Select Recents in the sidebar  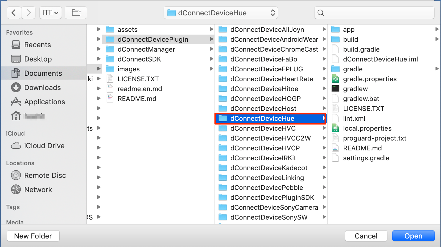(x=37, y=45)
